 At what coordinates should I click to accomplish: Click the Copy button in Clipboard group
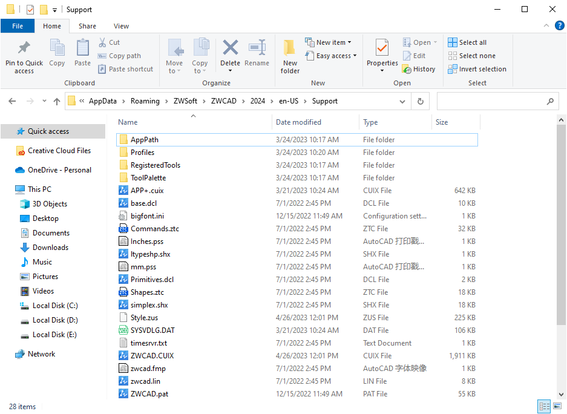[57, 53]
